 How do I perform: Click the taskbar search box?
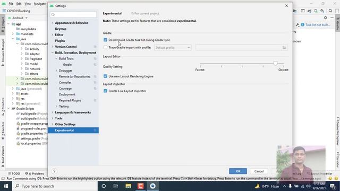(x=55, y=186)
